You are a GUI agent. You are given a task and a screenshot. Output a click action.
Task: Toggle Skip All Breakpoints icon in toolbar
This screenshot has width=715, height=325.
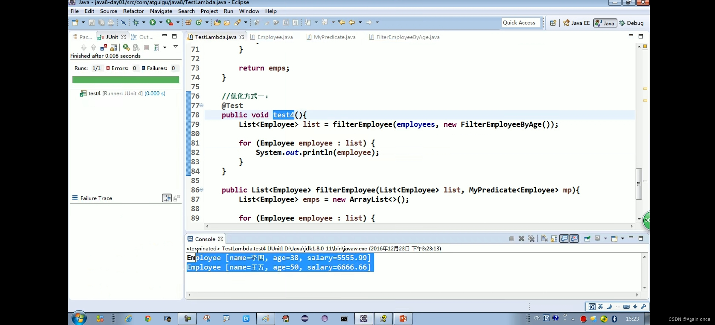[x=123, y=22]
